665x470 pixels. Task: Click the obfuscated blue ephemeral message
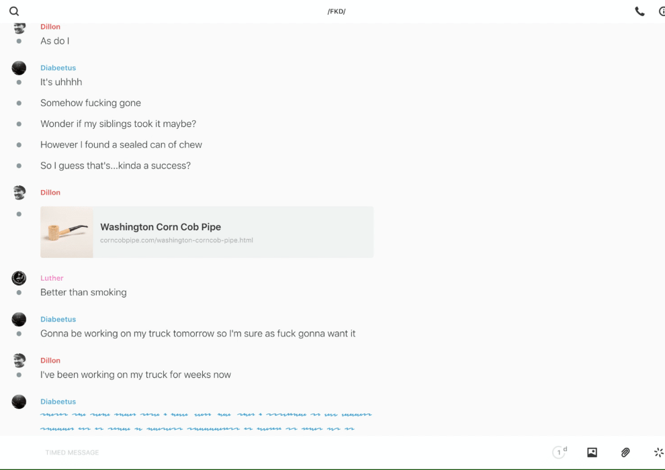(206, 421)
